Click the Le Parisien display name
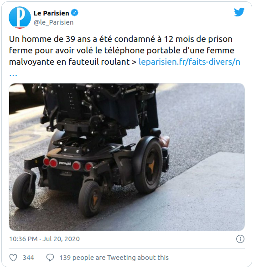The image size is (254, 269). tap(52, 13)
